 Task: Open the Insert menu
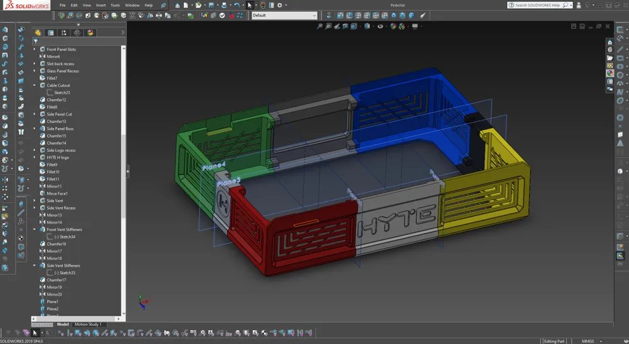pyautogui.click(x=101, y=5)
